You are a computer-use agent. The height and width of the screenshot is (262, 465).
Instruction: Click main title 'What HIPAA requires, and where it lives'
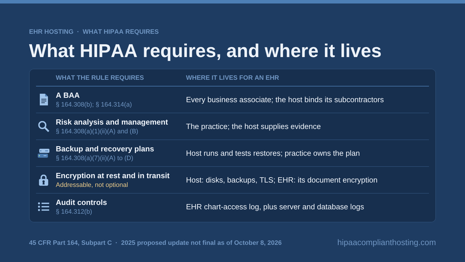click(205, 51)
